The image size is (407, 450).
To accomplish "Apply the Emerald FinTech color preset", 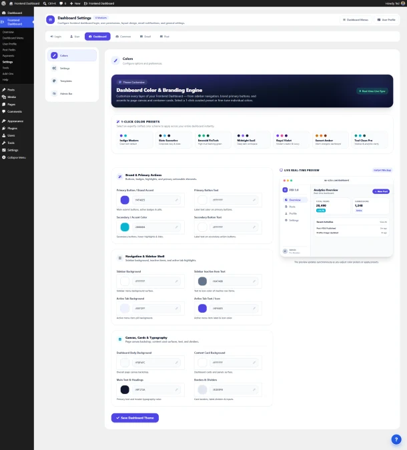I will pyautogui.click(x=213, y=140).
